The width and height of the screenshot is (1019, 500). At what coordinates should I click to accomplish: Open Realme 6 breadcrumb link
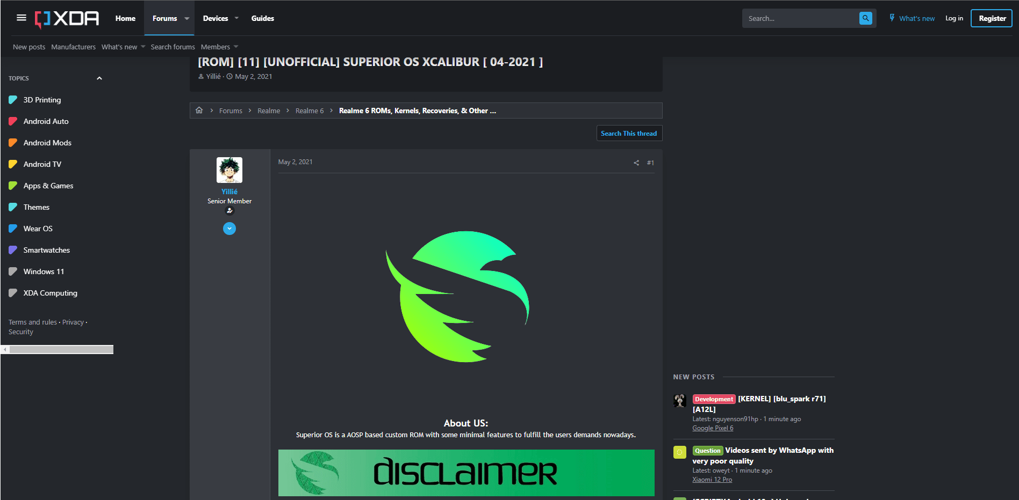click(310, 111)
